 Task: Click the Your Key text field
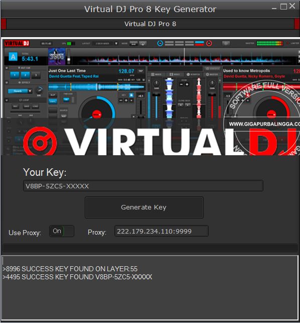click(x=143, y=186)
